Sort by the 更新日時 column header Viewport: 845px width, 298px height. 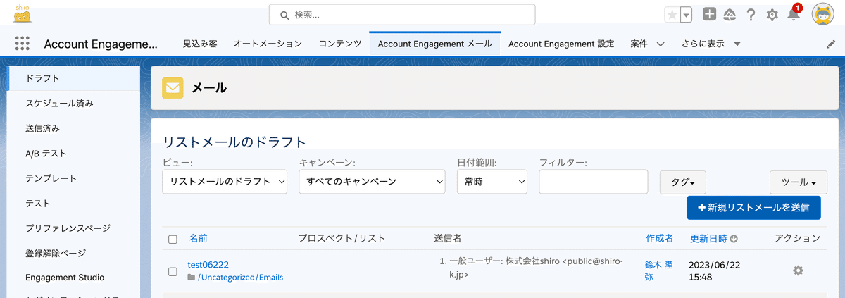(x=708, y=239)
